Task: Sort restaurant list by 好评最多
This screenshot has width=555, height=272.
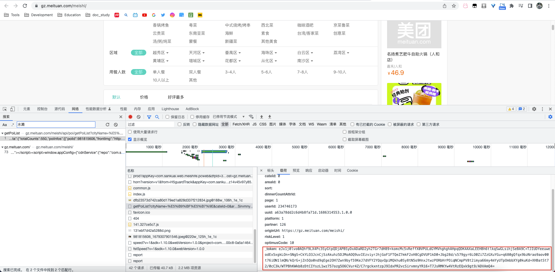Action: pyautogui.click(x=176, y=97)
